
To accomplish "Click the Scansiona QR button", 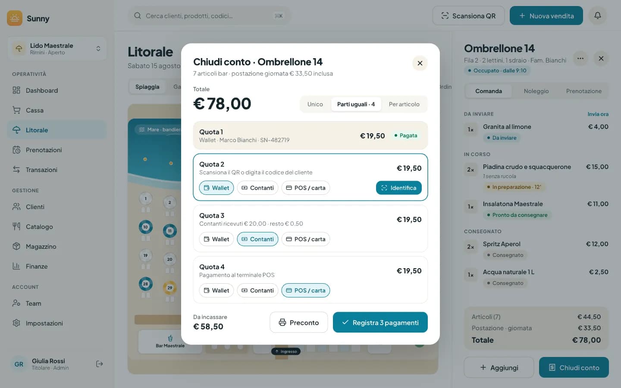I will coord(468,16).
